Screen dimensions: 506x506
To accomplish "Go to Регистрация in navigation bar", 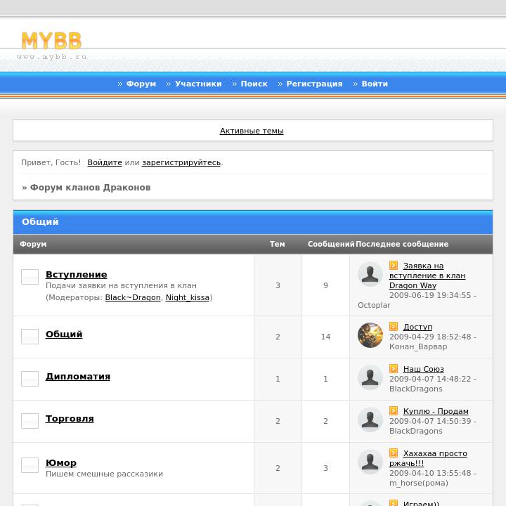I will (x=314, y=84).
